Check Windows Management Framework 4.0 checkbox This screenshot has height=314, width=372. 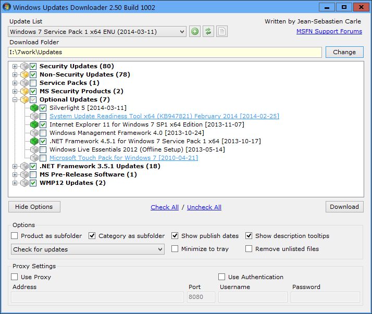[43, 133]
